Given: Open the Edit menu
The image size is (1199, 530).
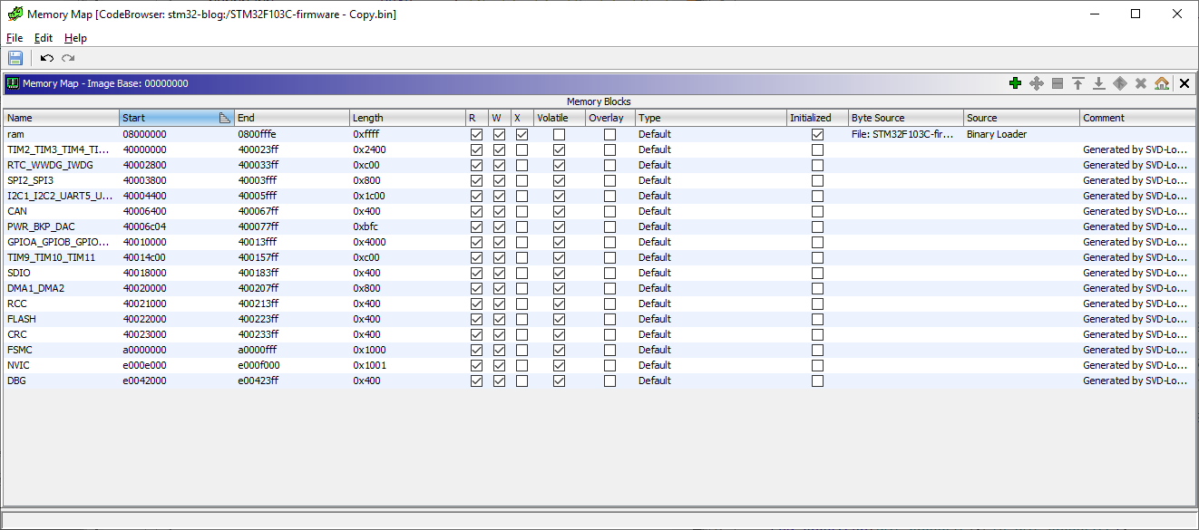Looking at the screenshot, I should (44, 38).
